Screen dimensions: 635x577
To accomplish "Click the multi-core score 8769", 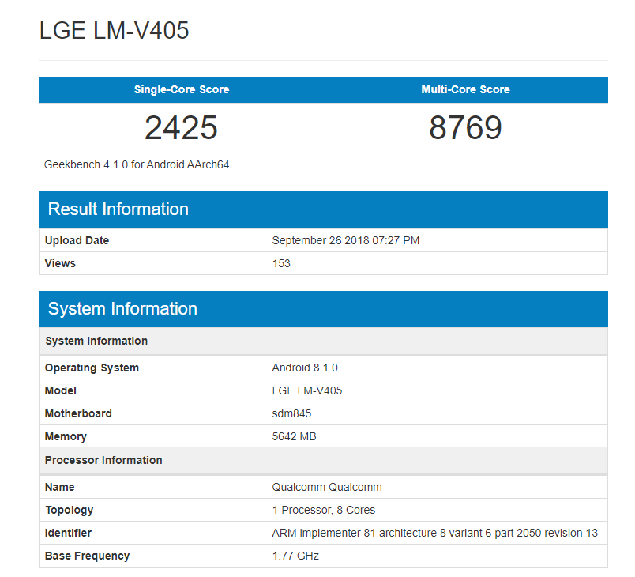I will (465, 126).
